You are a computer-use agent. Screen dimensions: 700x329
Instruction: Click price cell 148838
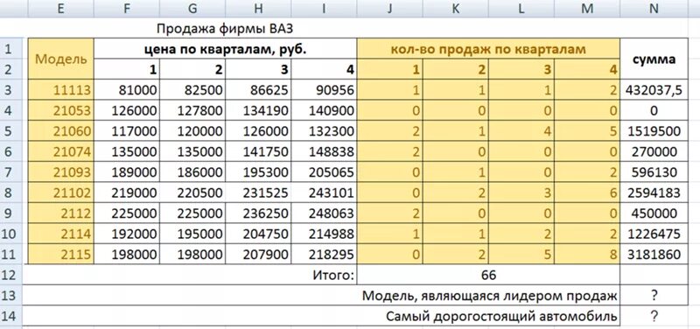coord(324,151)
